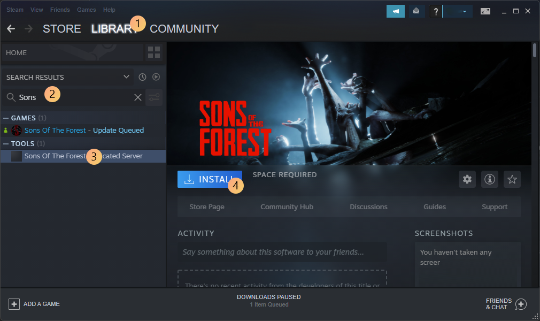This screenshot has height=321, width=540.
Task: Click Sons Of The Forest game icon
Action: pyautogui.click(x=16, y=131)
